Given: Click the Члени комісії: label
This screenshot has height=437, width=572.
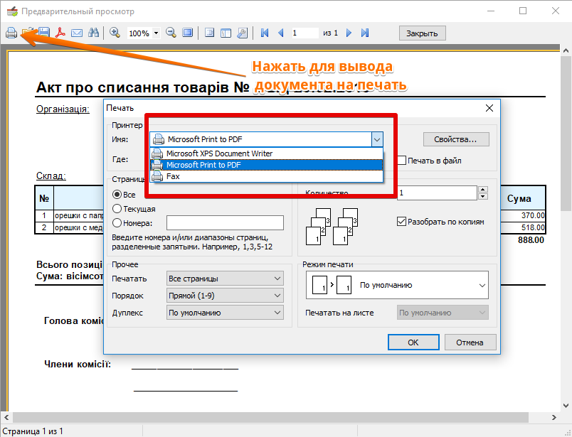Looking at the screenshot, I should click(x=78, y=364).
